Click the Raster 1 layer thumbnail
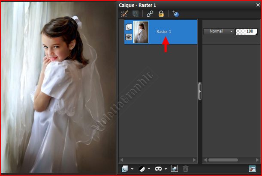The width and height of the screenshot is (262, 176). [x=141, y=32]
